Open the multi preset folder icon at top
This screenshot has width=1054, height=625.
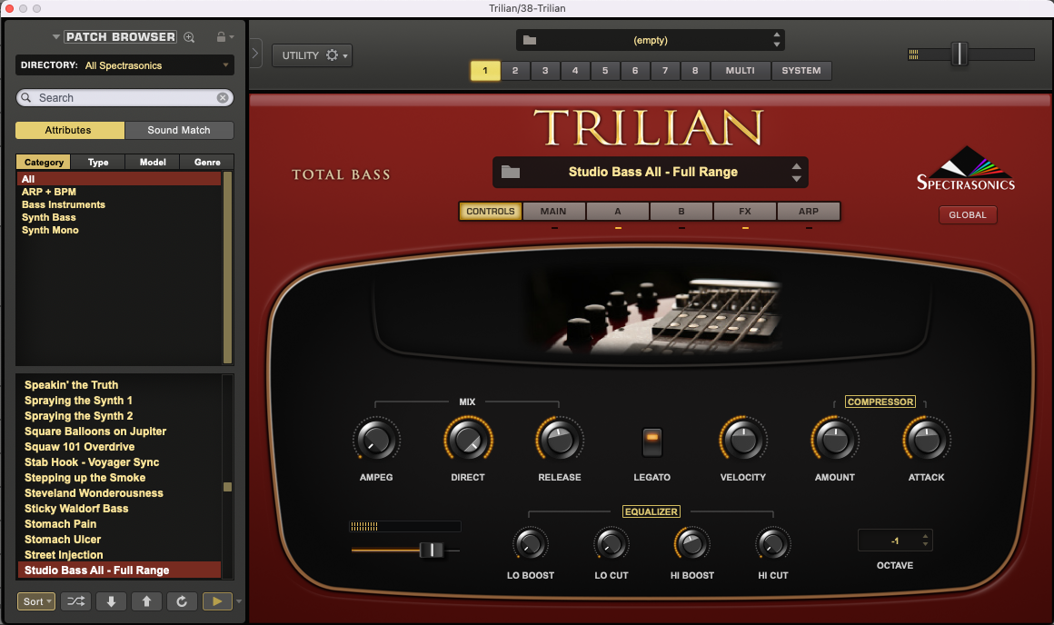point(530,40)
